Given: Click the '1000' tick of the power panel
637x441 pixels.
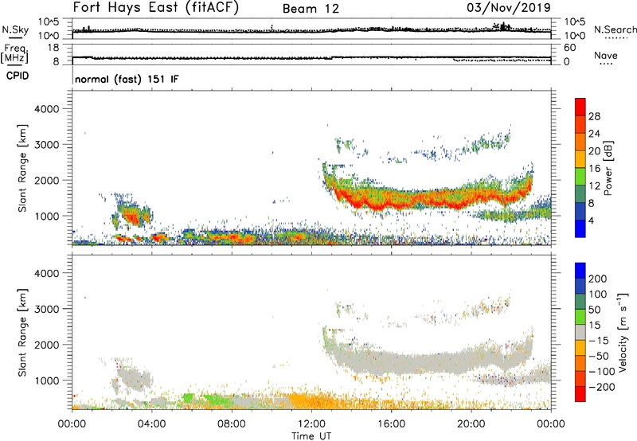Looking at the screenshot, I should point(47,216).
